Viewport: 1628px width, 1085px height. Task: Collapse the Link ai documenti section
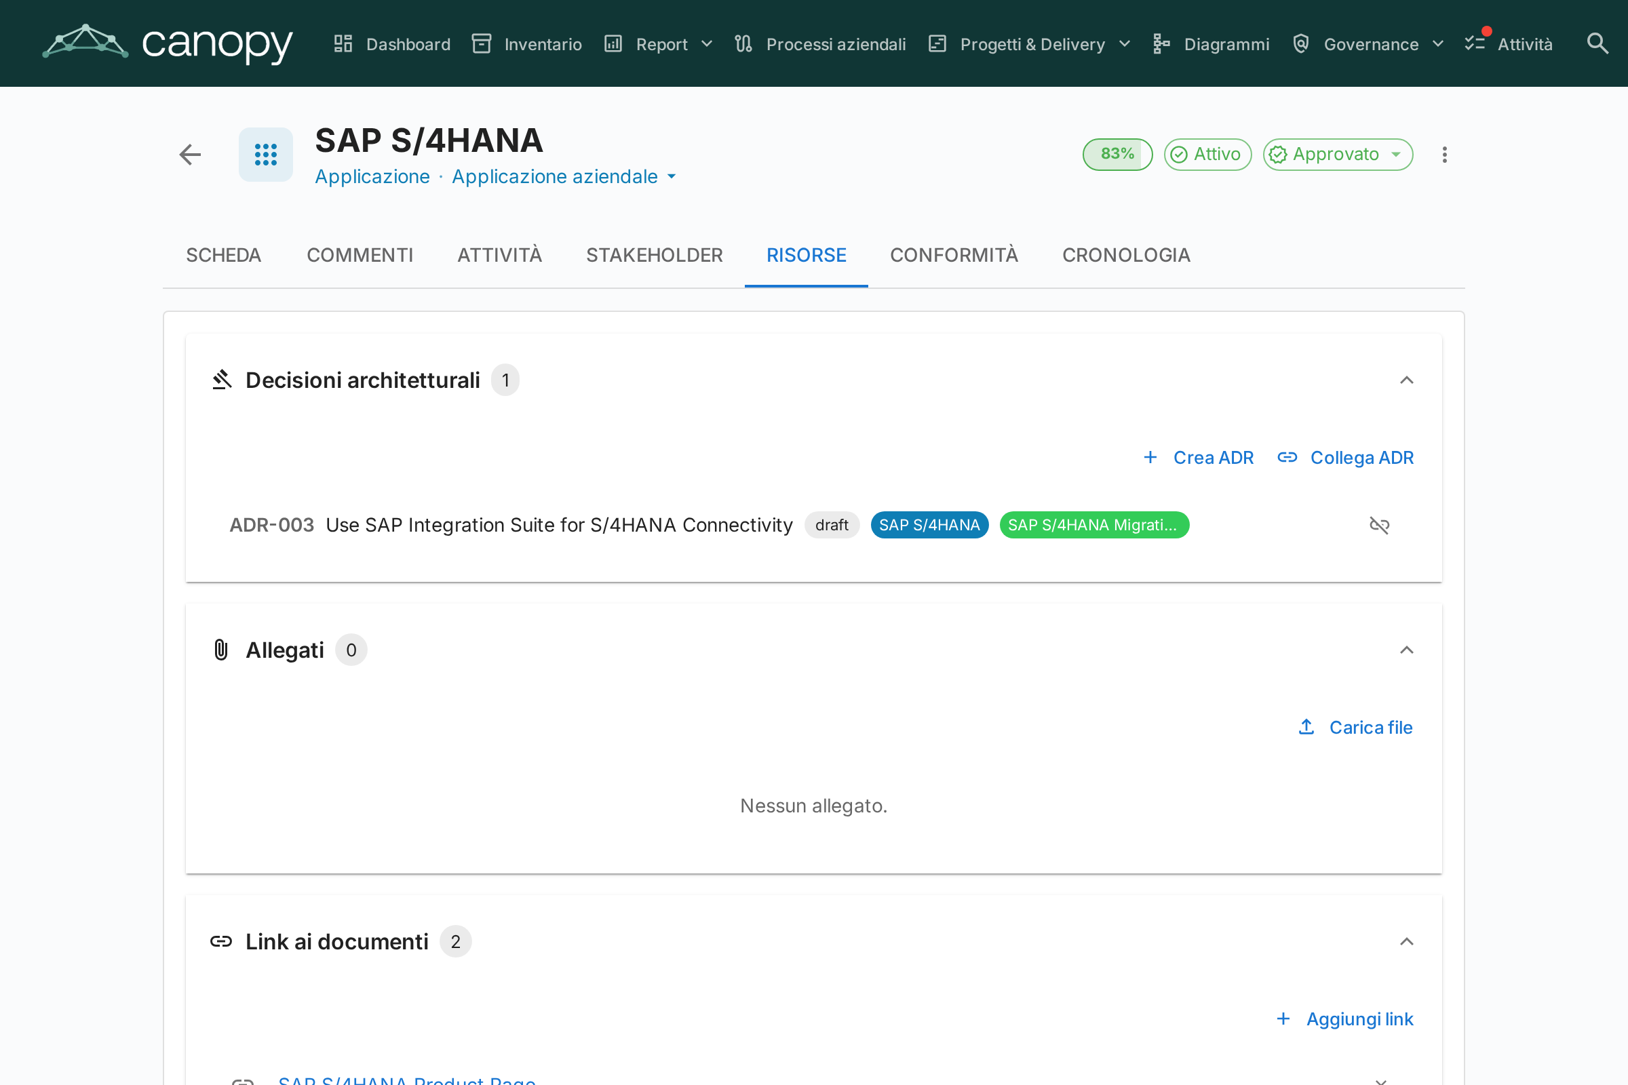[x=1406, y=941]
